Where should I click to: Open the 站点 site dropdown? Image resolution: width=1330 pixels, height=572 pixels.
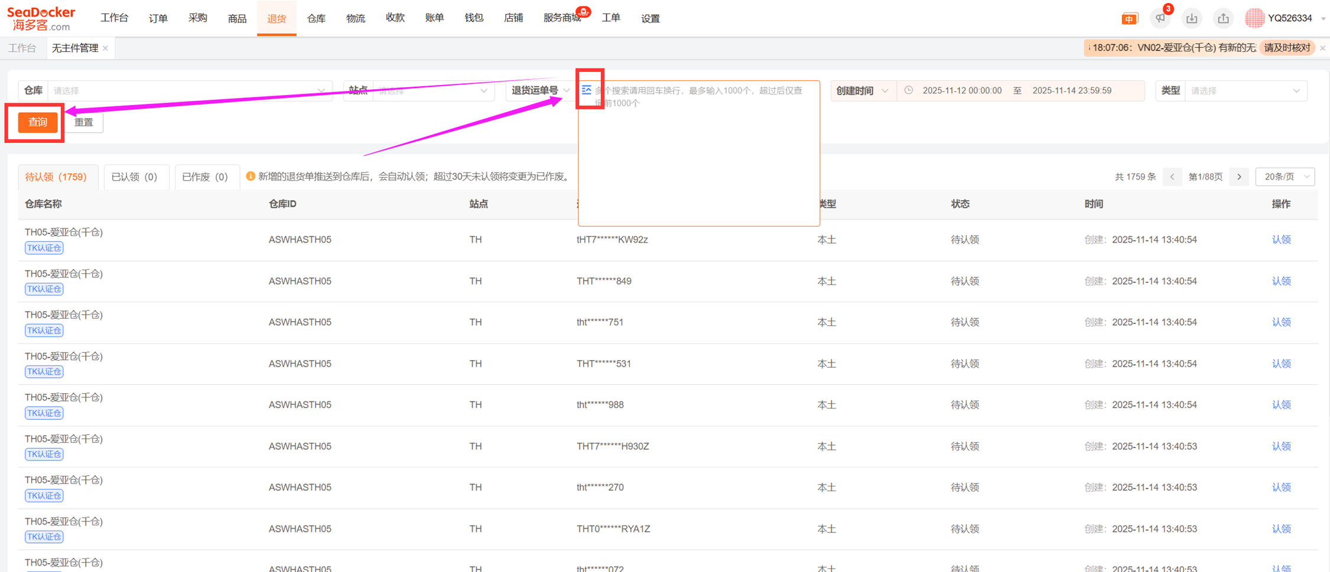[433, 91]
